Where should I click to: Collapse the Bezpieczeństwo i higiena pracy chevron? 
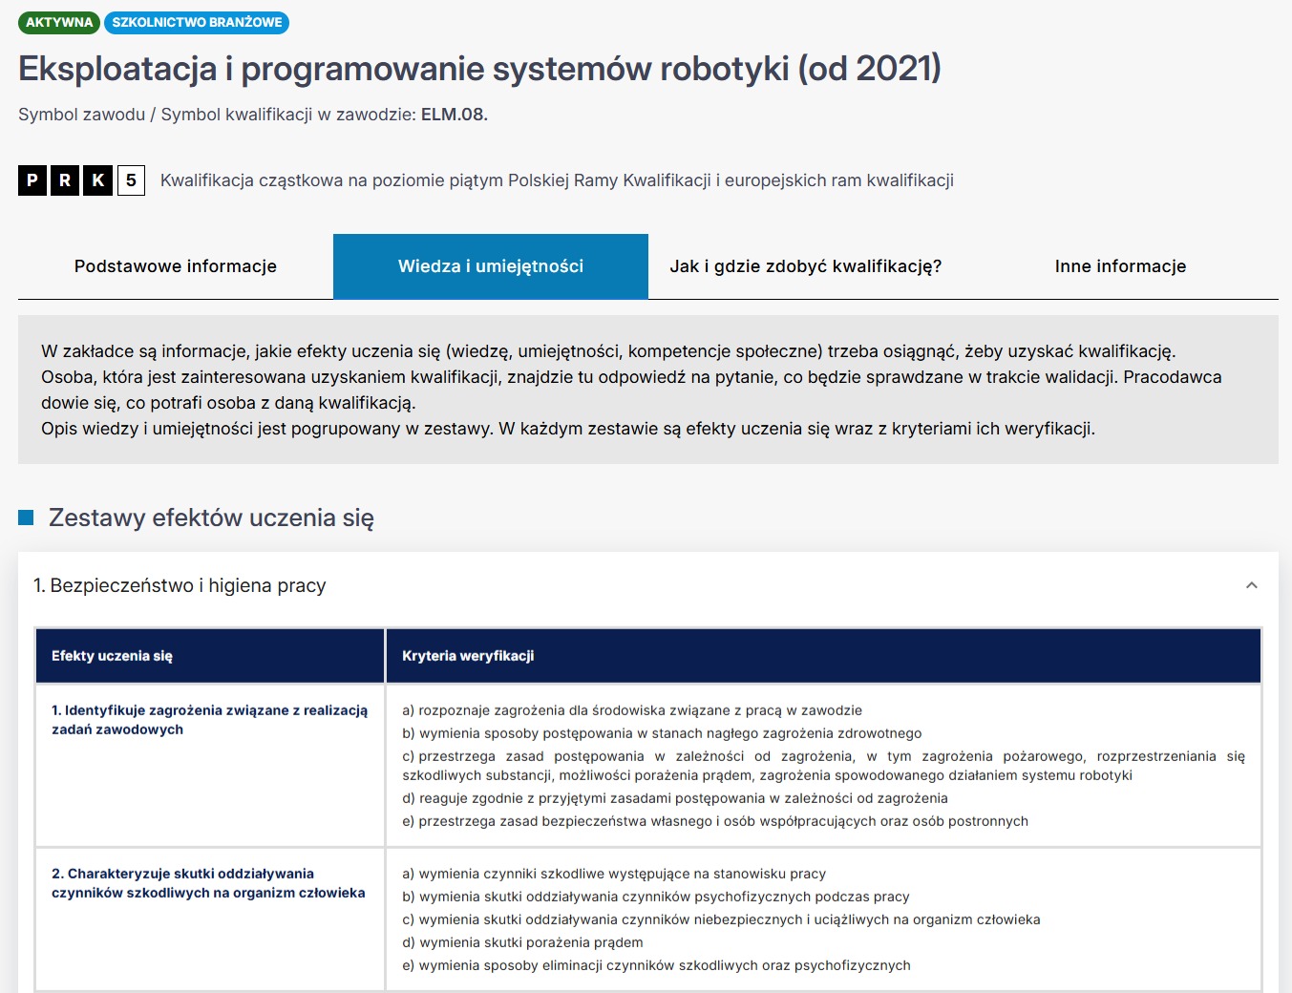click(x=1251, y=585)
